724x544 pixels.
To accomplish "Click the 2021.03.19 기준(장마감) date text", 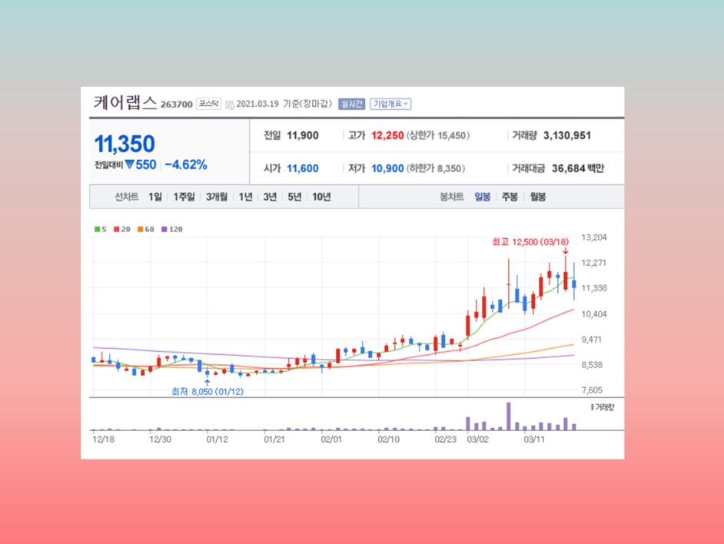I will click(284, 104).
